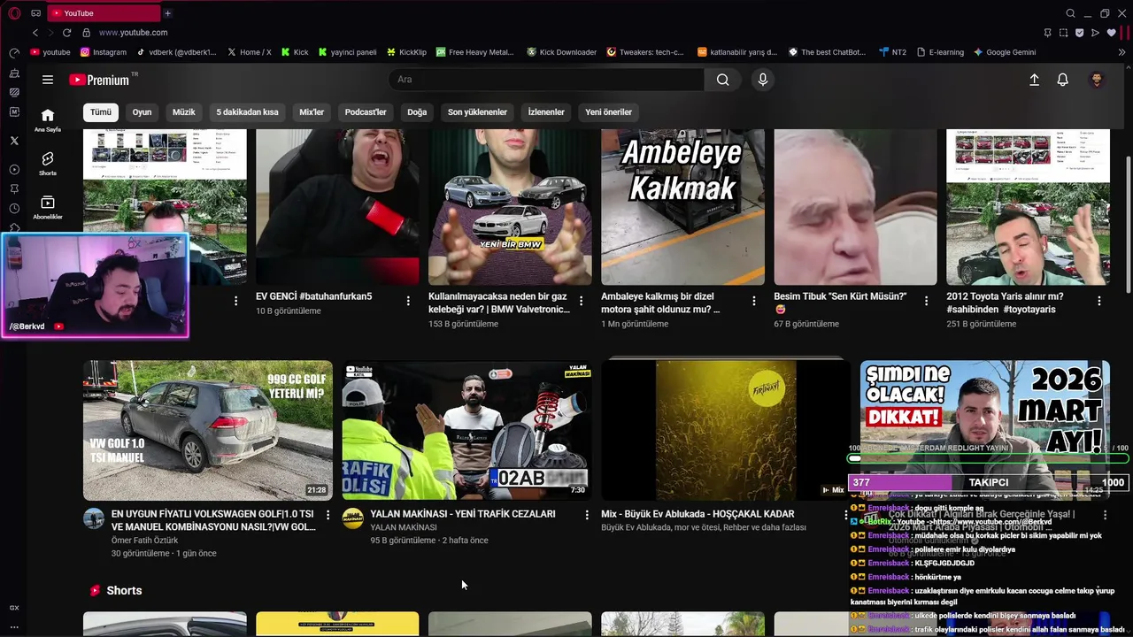This screenshot has width=1133, height=637.
Task: Open options for Besim Tibuk video
Action: 926,301
